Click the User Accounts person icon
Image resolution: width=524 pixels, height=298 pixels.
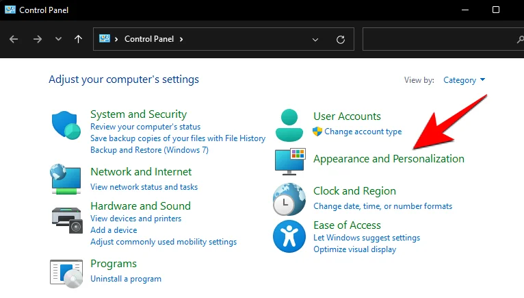point(289,125)
